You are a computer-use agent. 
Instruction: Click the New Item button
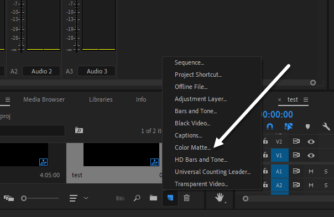click(x=170, y=198)
